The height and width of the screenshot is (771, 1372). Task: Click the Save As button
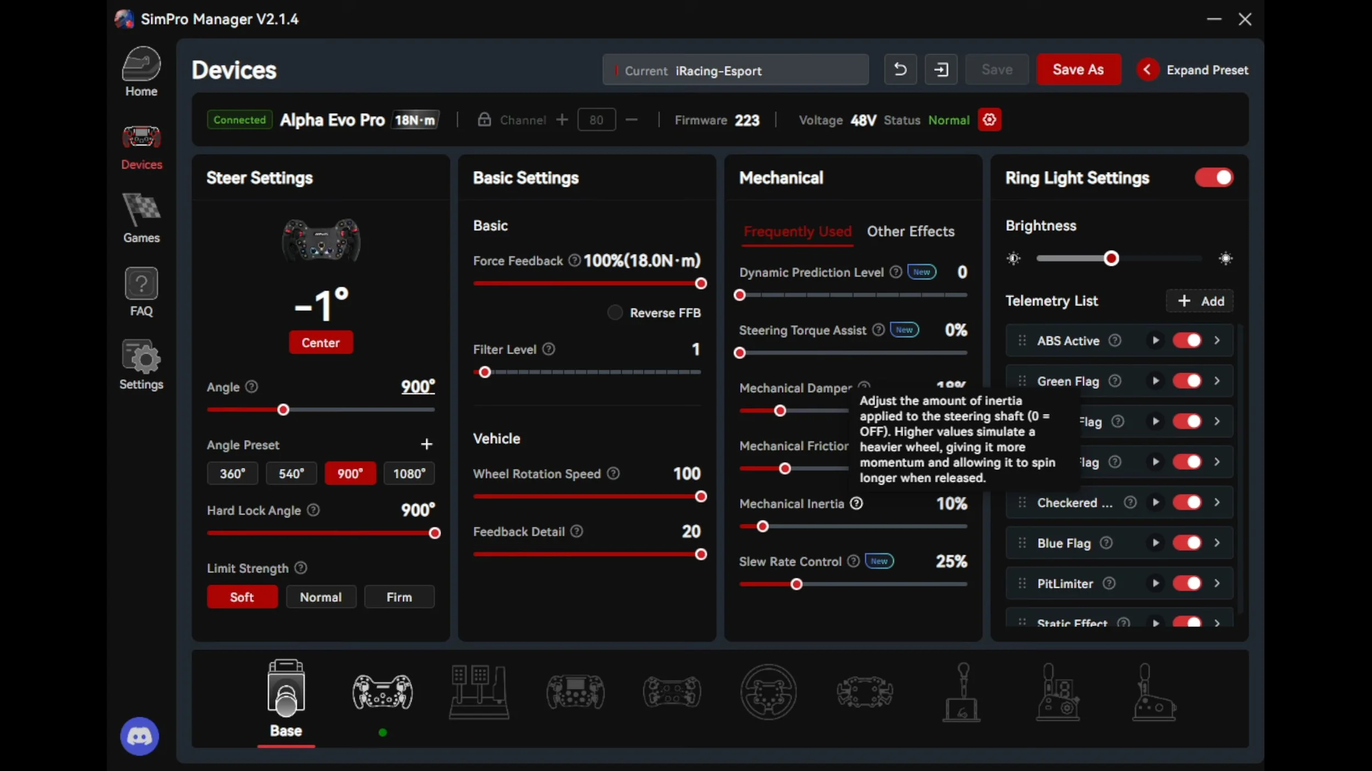(1078, 70)
